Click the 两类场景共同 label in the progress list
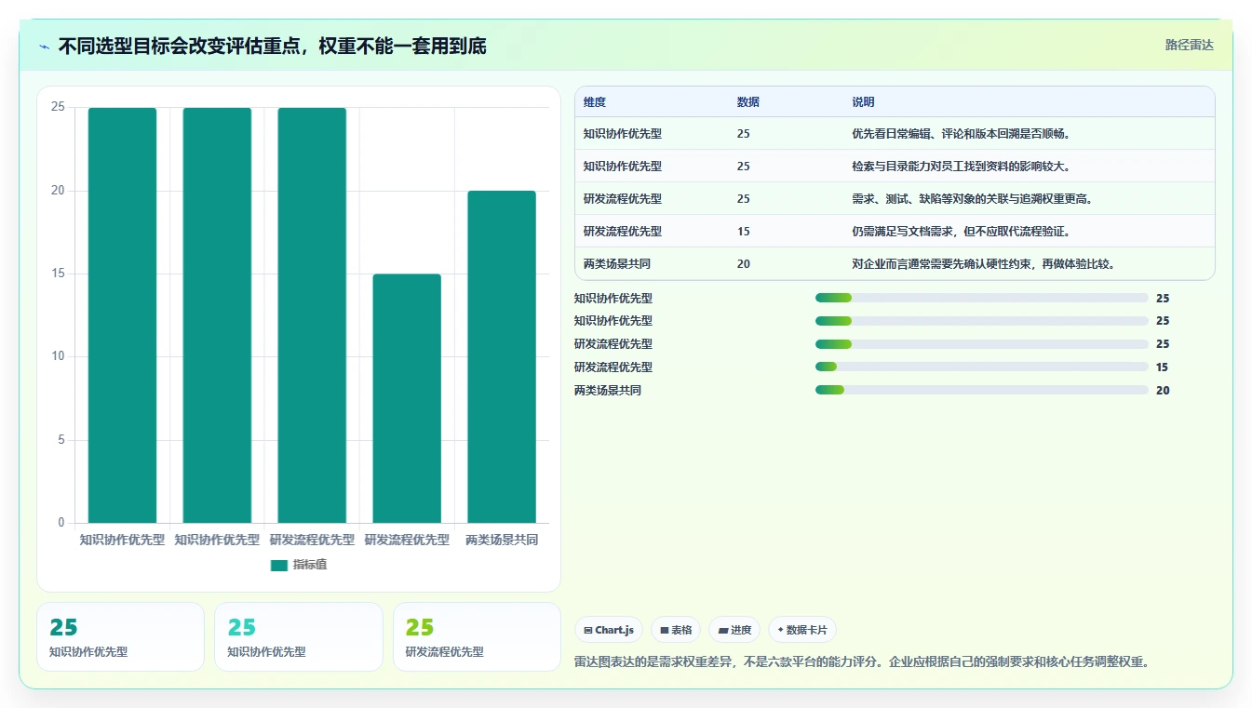1252x708 pixels. (608, 391)
